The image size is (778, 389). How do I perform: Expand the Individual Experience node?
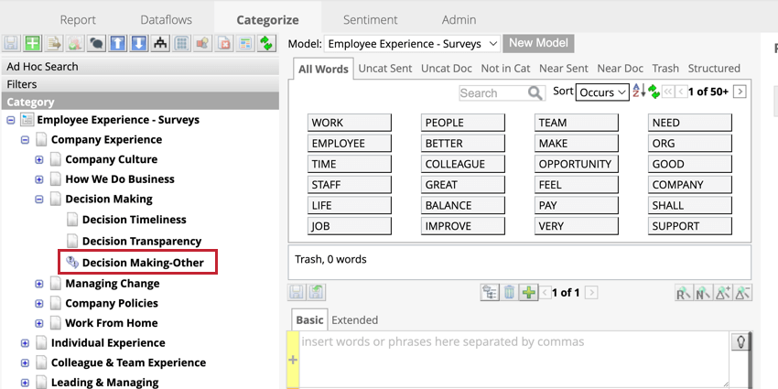coord(25,343)
